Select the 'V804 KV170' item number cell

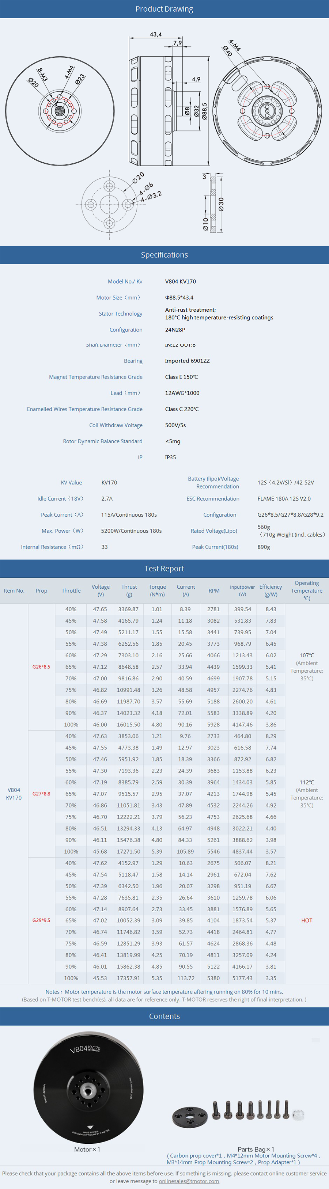(14, 794)
